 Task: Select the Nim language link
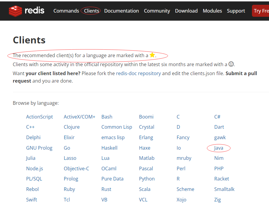pyautogui.click(x=219, y=158)
